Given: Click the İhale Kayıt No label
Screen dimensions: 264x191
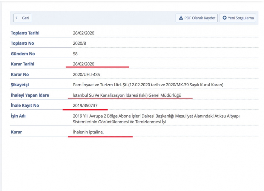Looking at the screenshot, I should coord(25,106).
